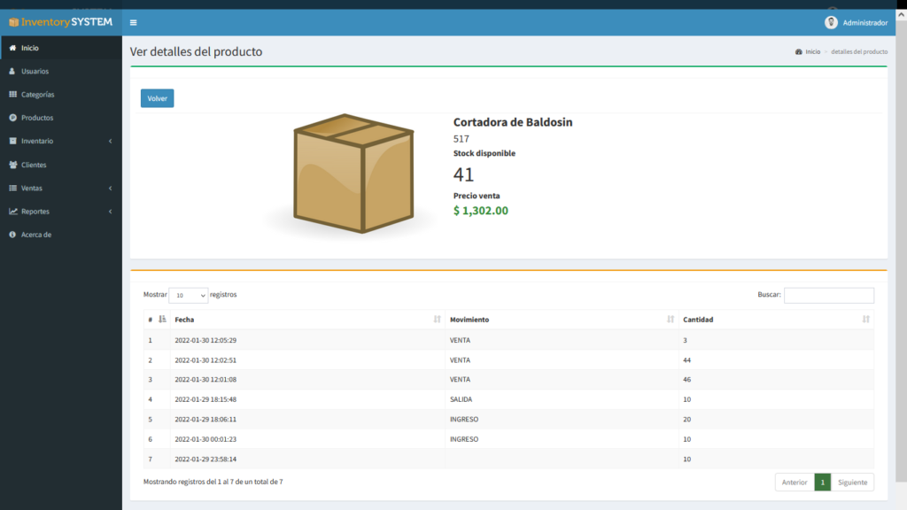This screenshot has width=907, height=510.
Task: Select the Clientes sidebar icon
Action: pyautogui.click(x=13, y=165)
